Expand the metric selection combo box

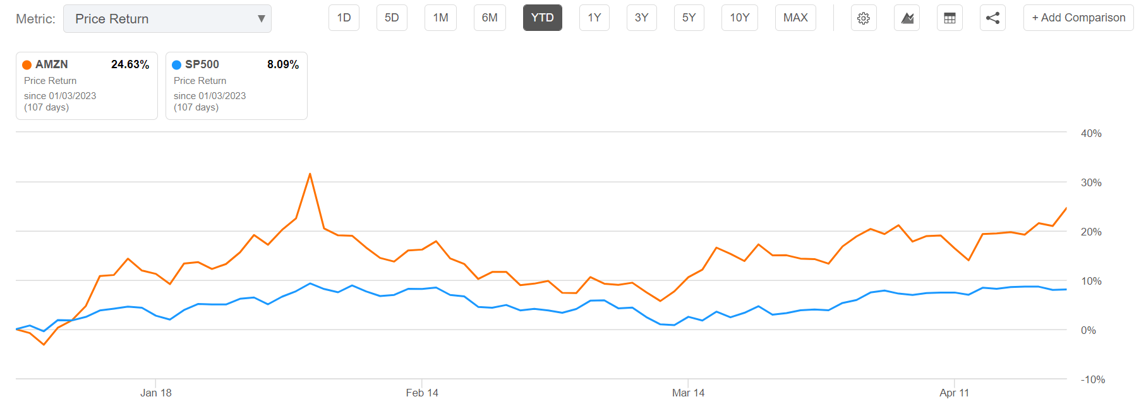pos(167,19)
